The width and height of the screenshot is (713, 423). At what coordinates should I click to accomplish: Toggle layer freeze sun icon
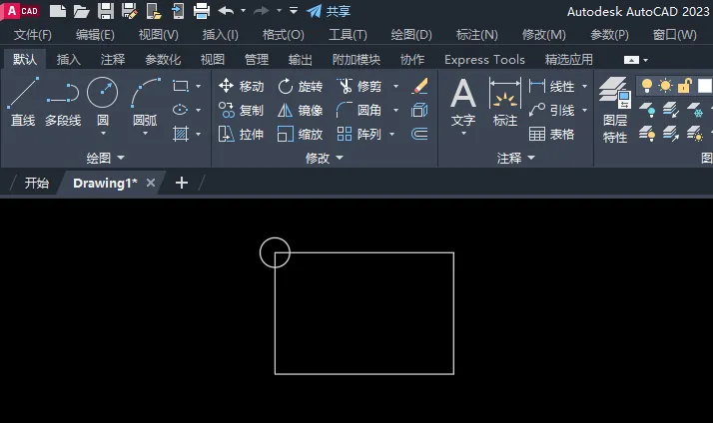coord(666,85)
